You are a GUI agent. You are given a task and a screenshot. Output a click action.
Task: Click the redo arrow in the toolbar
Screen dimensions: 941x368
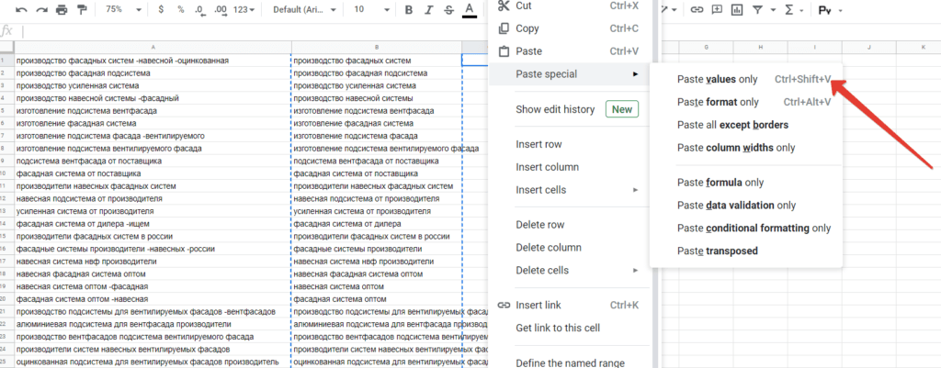click(41, 9)
